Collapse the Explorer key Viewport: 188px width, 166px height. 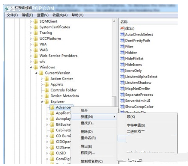coord(42,102)
